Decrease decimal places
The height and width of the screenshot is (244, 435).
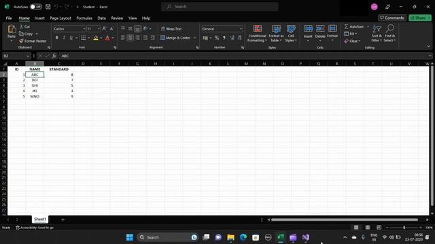point(239,38)
